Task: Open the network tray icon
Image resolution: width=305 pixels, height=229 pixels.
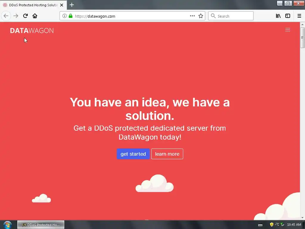Action: pos(277,224)
